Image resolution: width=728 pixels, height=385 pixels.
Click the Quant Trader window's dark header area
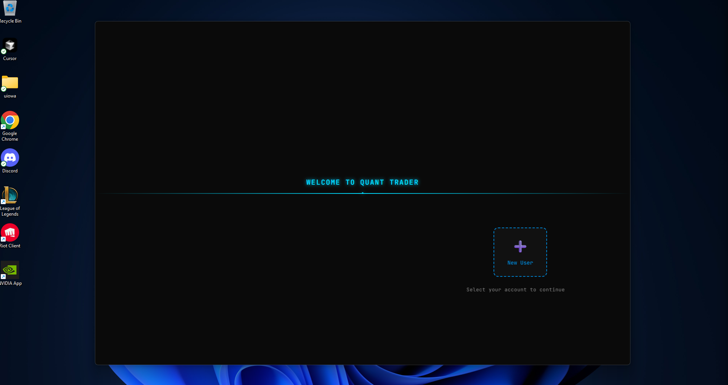[362, 76]
